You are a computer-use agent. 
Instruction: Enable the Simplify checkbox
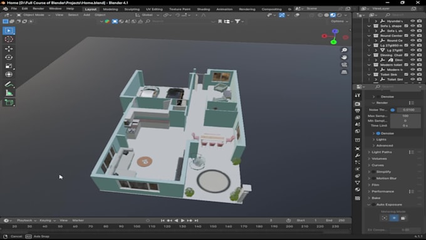[373, 172]
